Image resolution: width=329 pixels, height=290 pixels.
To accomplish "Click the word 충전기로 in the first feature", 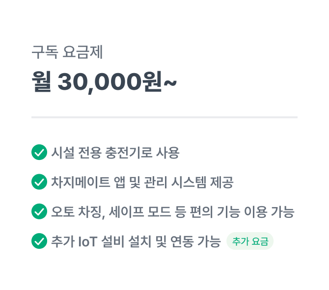I will 129,153.
